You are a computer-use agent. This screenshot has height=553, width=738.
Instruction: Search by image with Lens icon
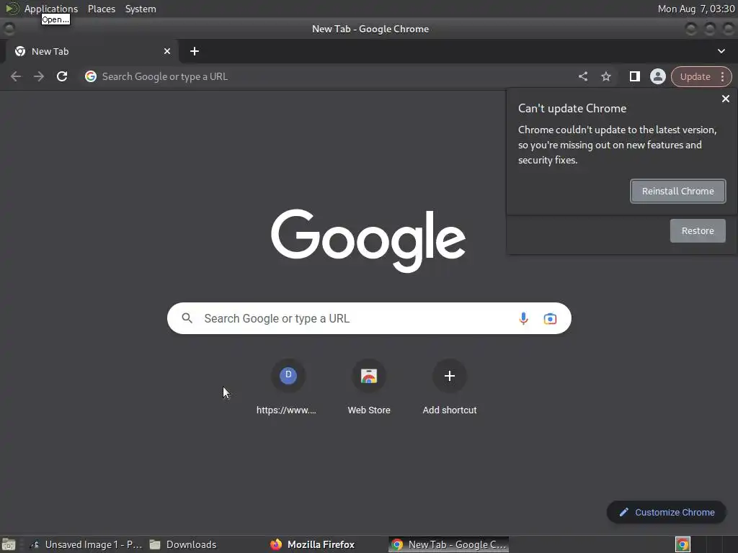550,318
